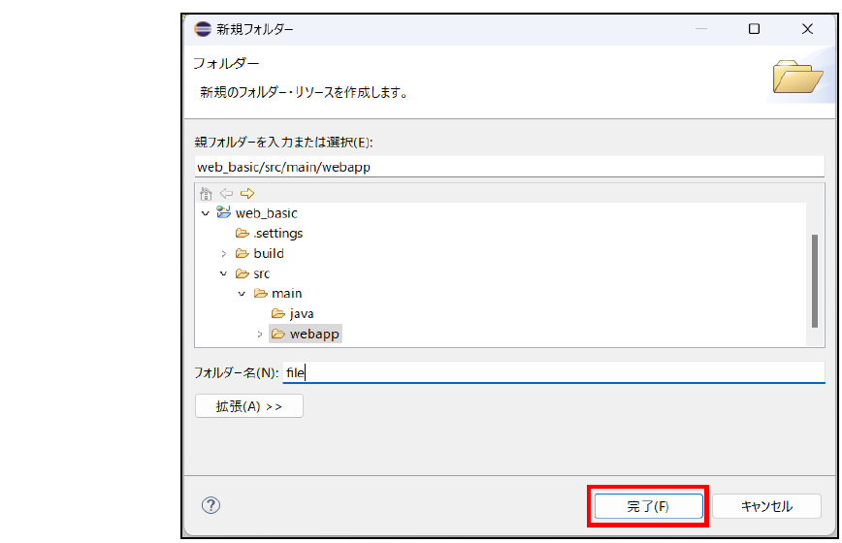The image size is (842, 543).
Task: Expand advanced options with 拡張(A) >> button
Action: coord(249,406)
